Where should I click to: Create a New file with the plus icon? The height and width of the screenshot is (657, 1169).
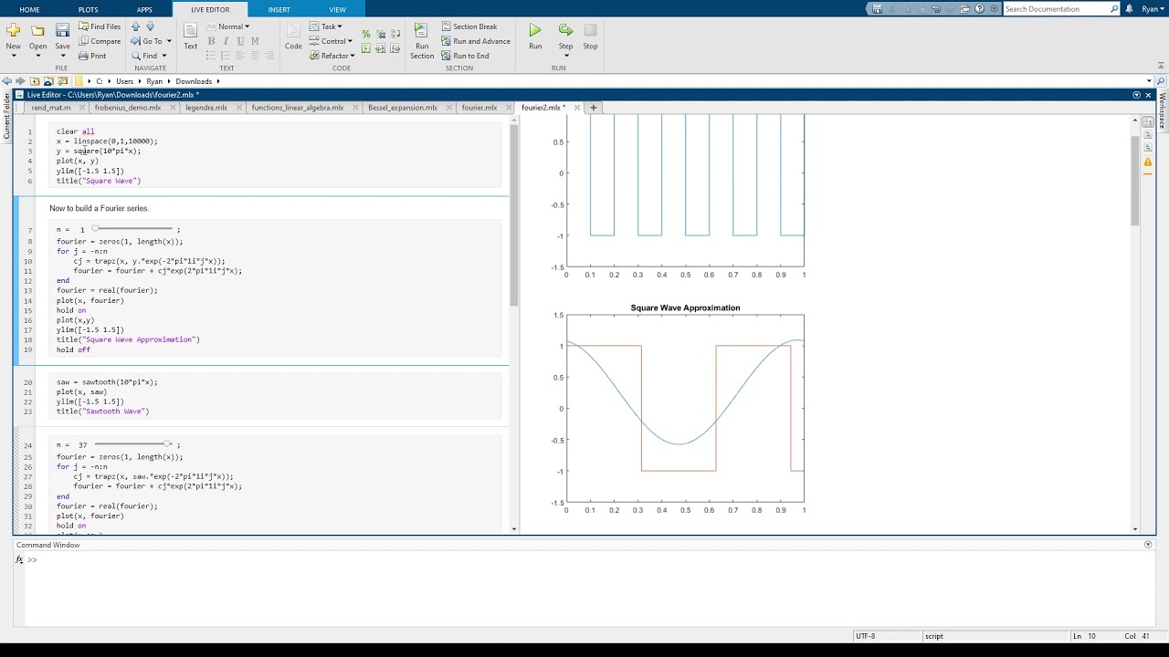(x=13, y=30)
